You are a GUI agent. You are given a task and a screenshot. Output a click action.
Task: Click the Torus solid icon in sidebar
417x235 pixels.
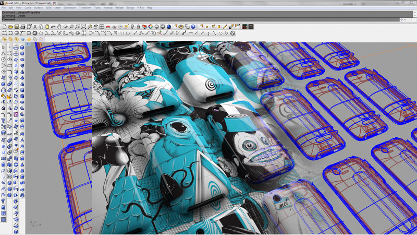22,102
